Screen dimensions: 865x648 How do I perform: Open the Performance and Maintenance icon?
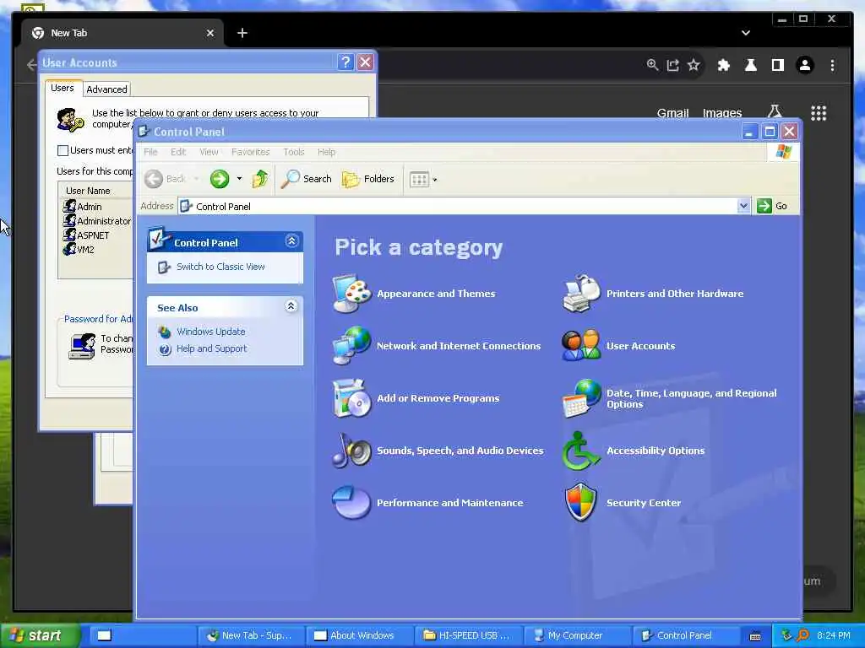point(351,502)
